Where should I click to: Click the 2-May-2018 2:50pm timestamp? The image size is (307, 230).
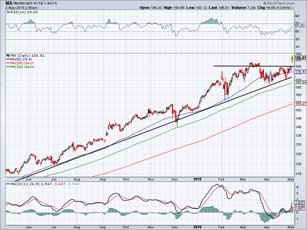coord(21,8)
